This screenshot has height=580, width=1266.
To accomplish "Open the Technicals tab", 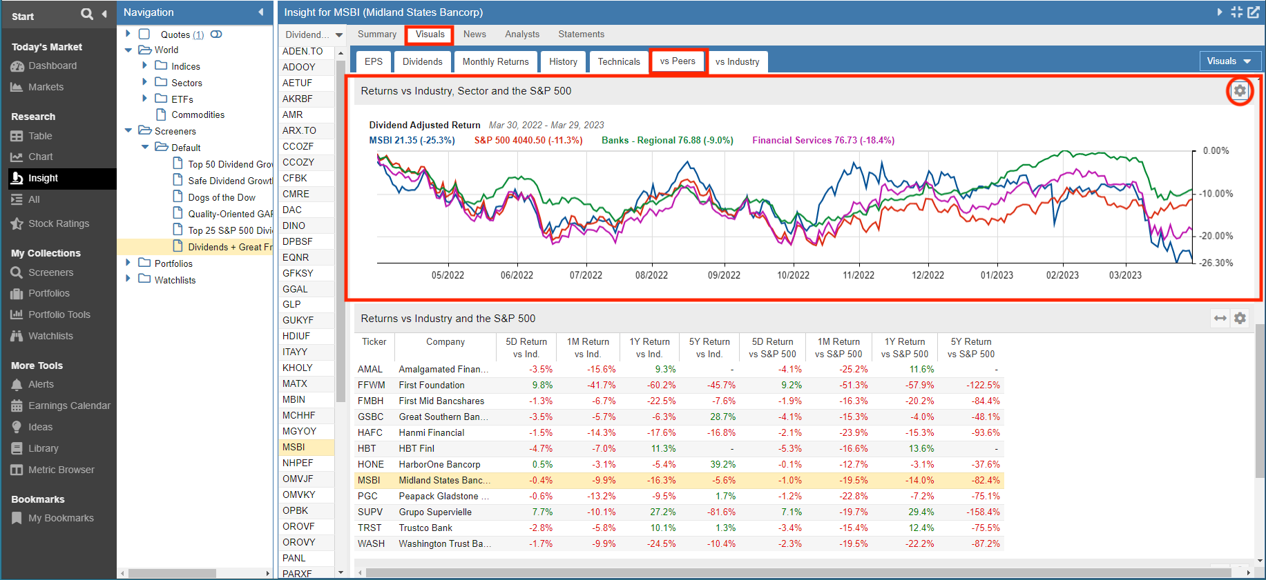I will coord(619,61).
